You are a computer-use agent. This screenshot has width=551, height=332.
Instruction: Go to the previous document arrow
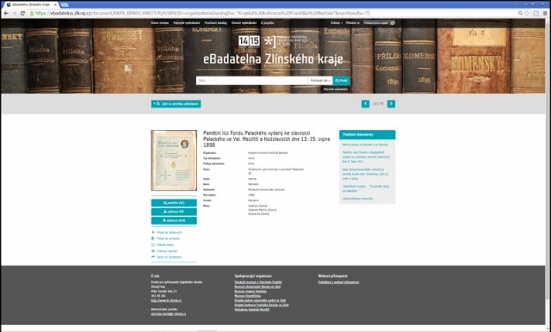(365, 103)
